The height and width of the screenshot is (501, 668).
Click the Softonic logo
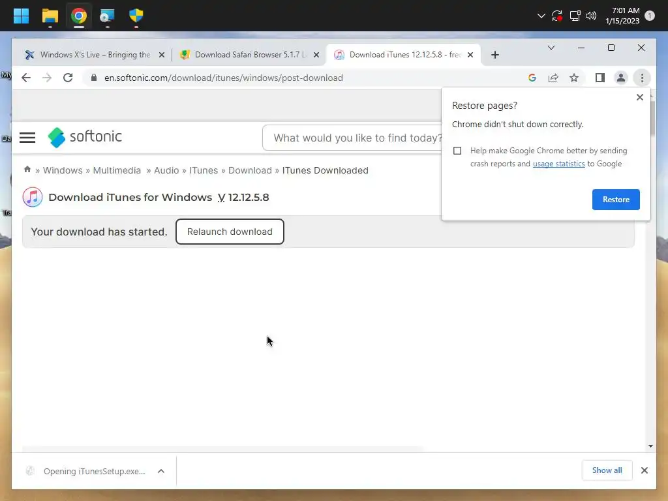(85, 137)
